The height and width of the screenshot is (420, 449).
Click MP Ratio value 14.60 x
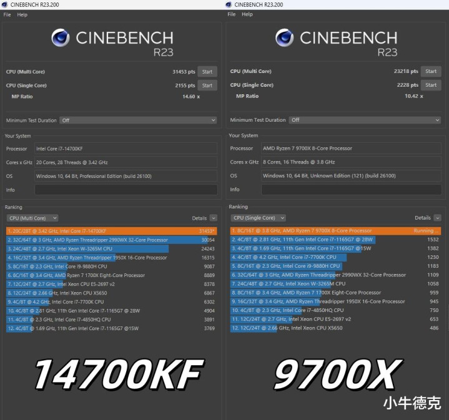(191, 97)
